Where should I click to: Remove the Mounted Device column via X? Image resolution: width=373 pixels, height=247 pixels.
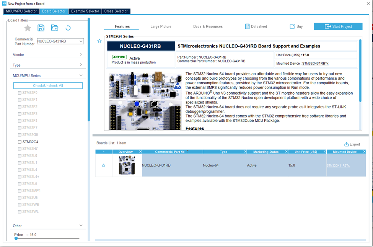364,152
